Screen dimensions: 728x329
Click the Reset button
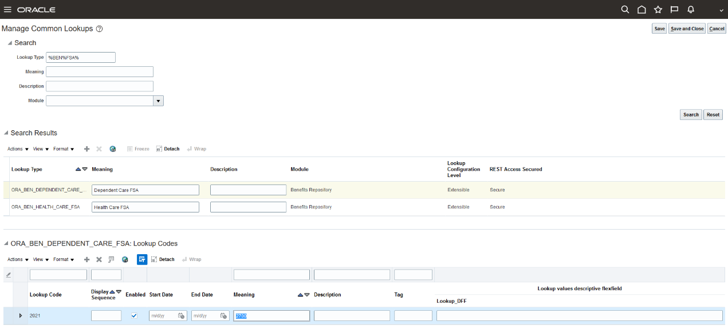713,114
